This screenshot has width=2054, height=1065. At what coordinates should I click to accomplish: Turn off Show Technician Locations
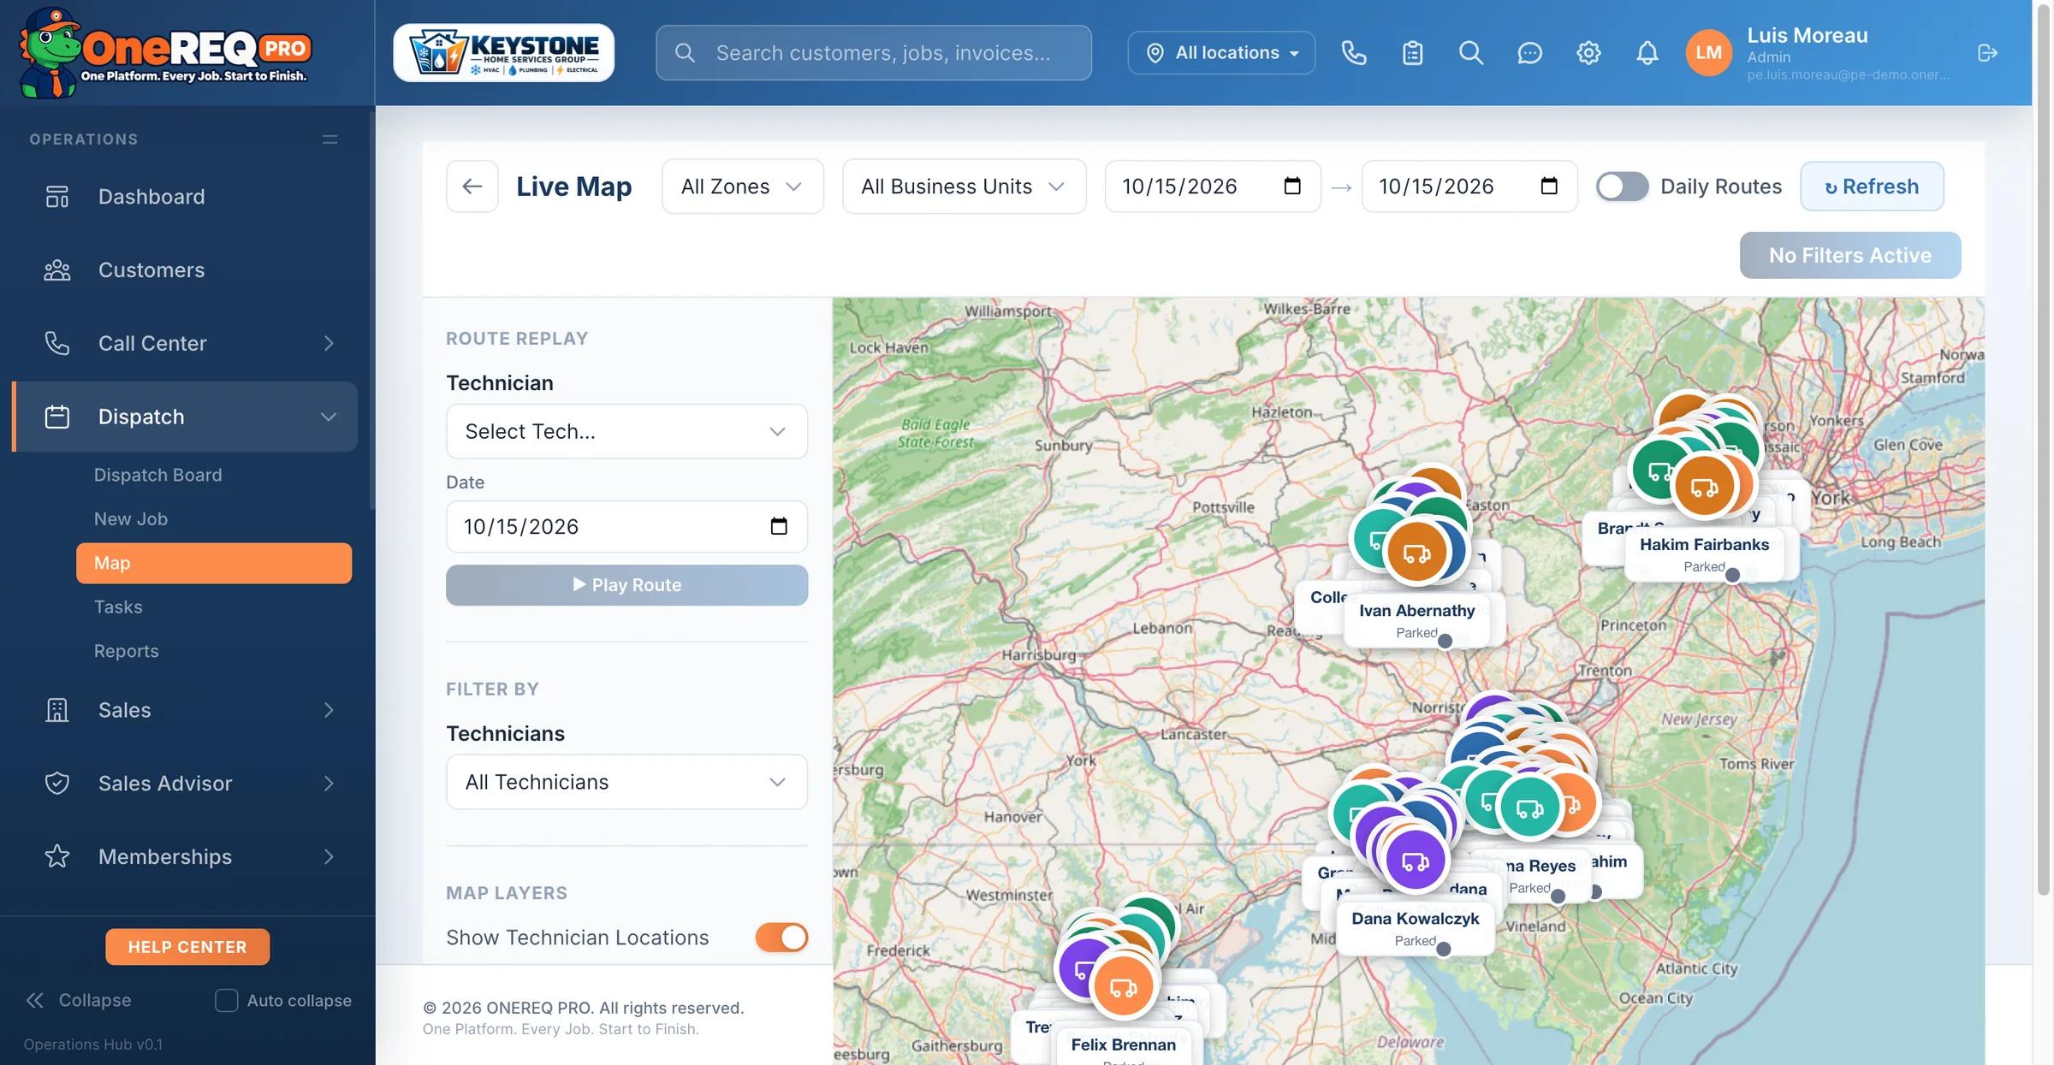[781, 938]
